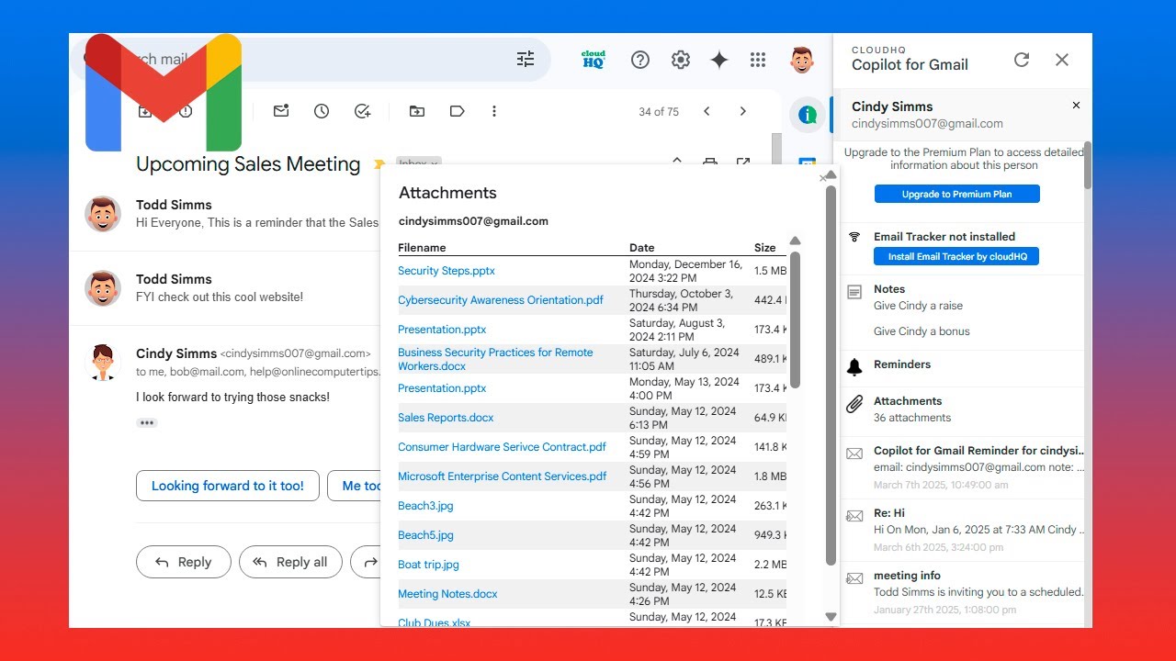Image resolution: width=1176 pixels, height=661 pixels.
Task: Open Gmail Help question mark icon
Action: pos(640,60)
